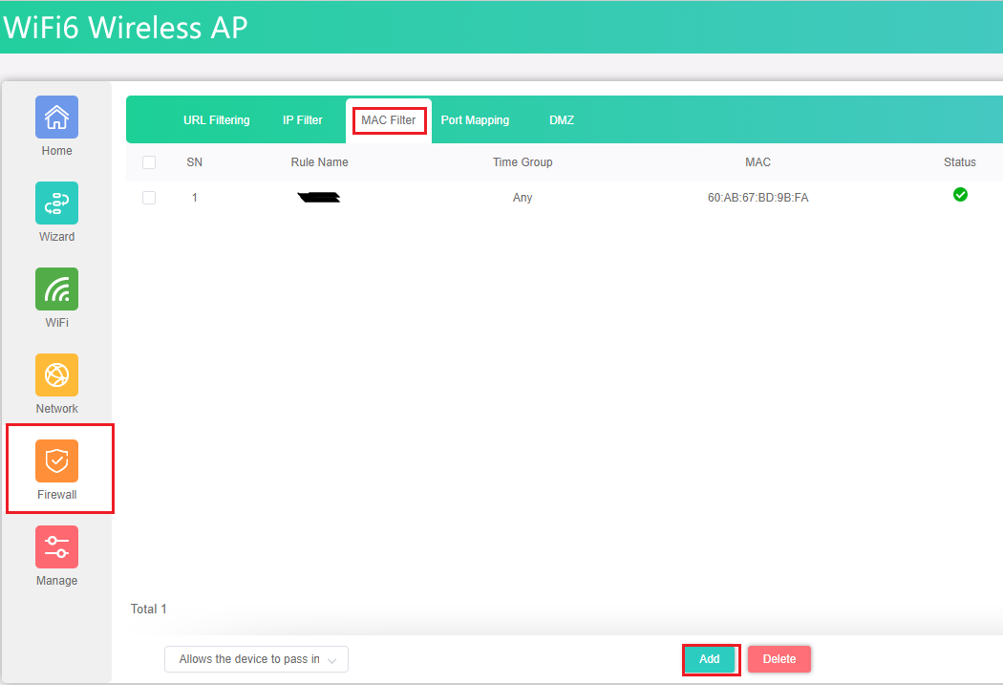Go to the WiFi settings icon
1003x685 pixels.
56,289
